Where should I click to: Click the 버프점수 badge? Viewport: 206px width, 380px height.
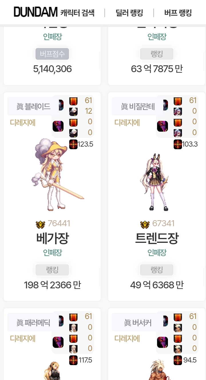(x=52, y=54)
